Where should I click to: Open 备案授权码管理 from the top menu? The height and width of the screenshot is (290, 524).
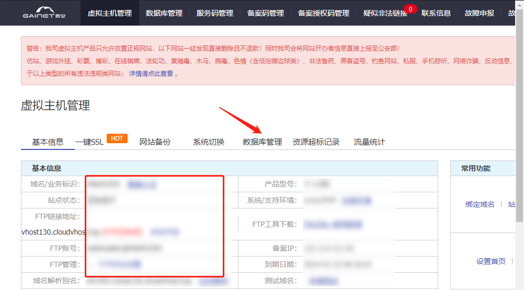(x=324, y=13)
